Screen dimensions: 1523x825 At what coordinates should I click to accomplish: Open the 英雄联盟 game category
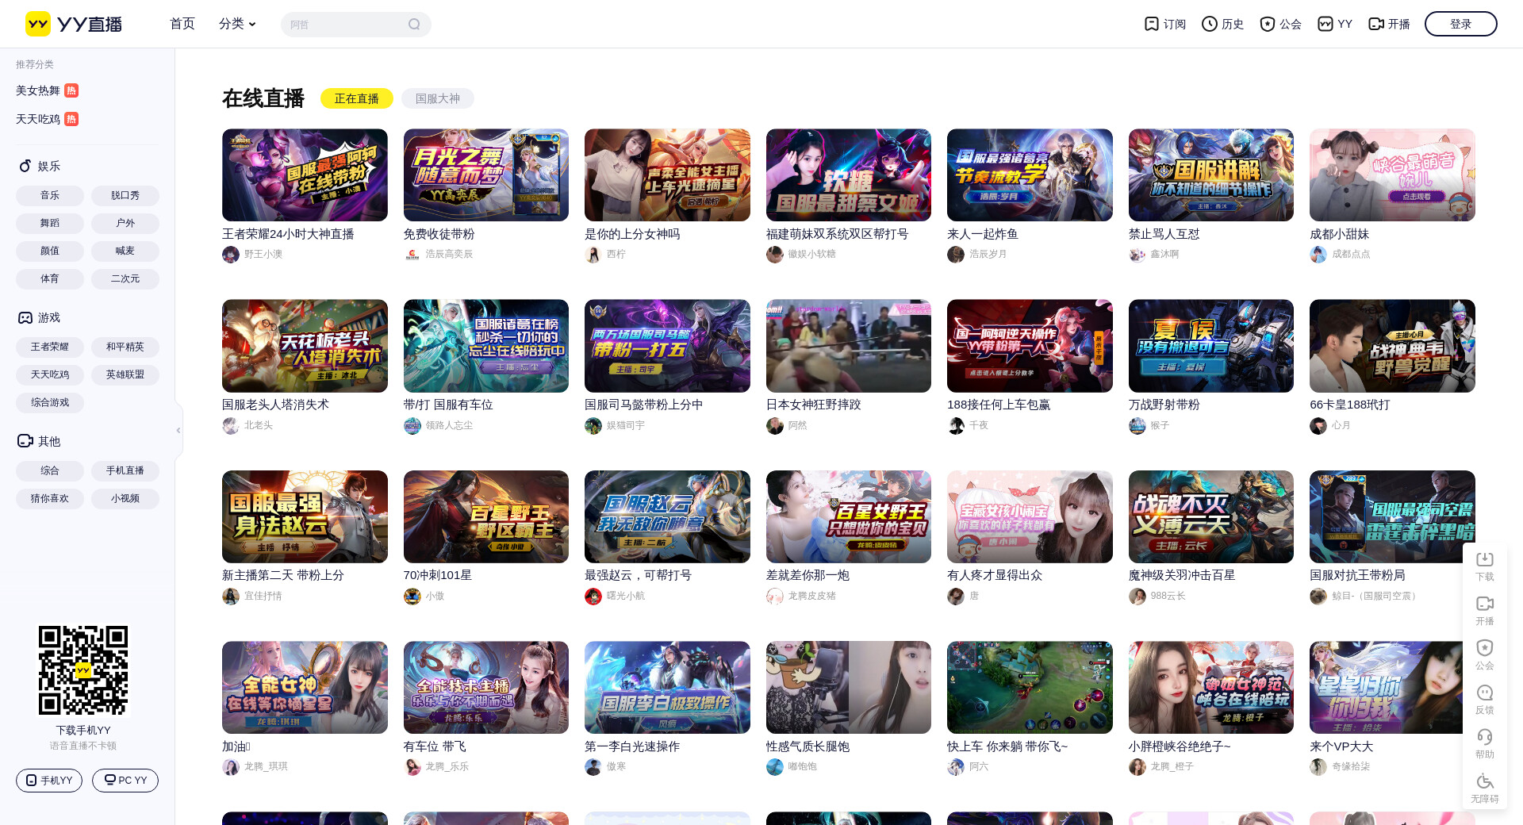coord(125,375)
